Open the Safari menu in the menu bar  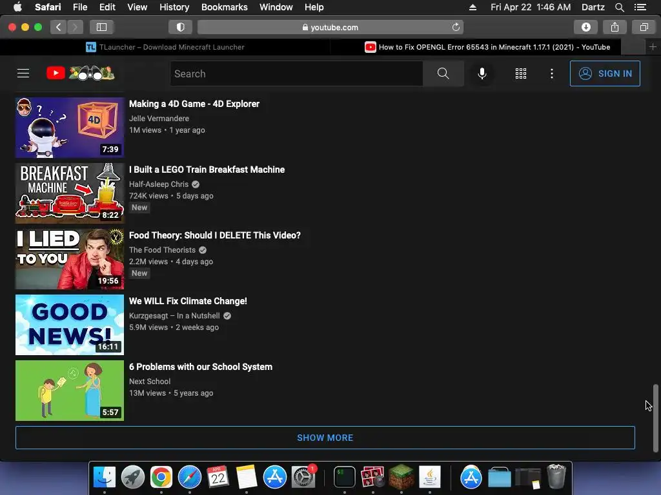pos(48,7)
